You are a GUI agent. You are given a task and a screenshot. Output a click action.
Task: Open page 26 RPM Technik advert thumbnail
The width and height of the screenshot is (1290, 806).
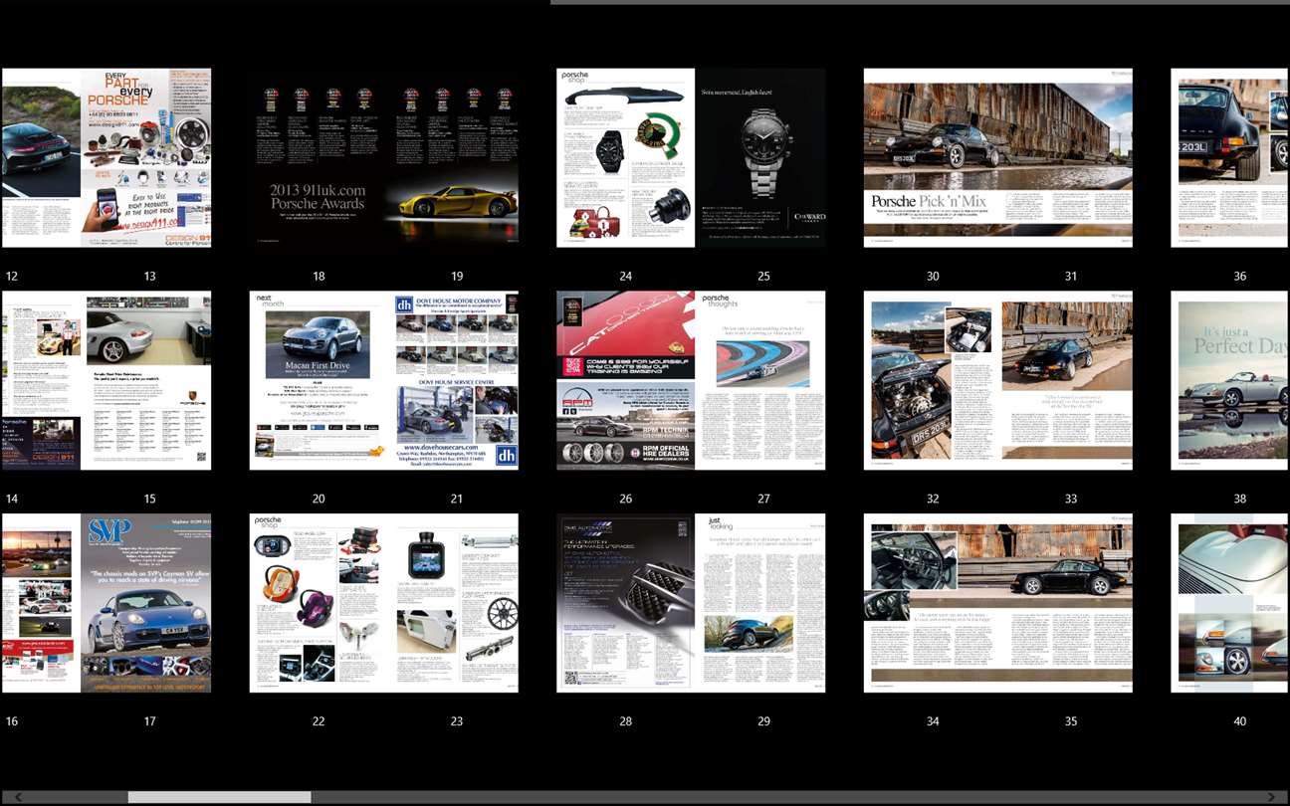tap(626, 380)
